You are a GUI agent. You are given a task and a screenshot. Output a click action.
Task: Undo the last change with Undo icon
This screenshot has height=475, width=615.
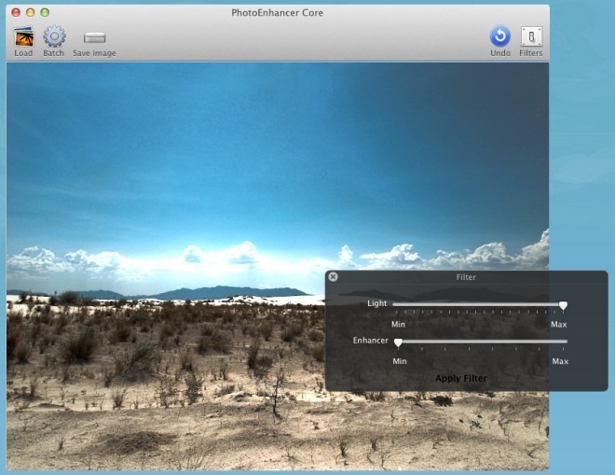[x=500, y=36]
